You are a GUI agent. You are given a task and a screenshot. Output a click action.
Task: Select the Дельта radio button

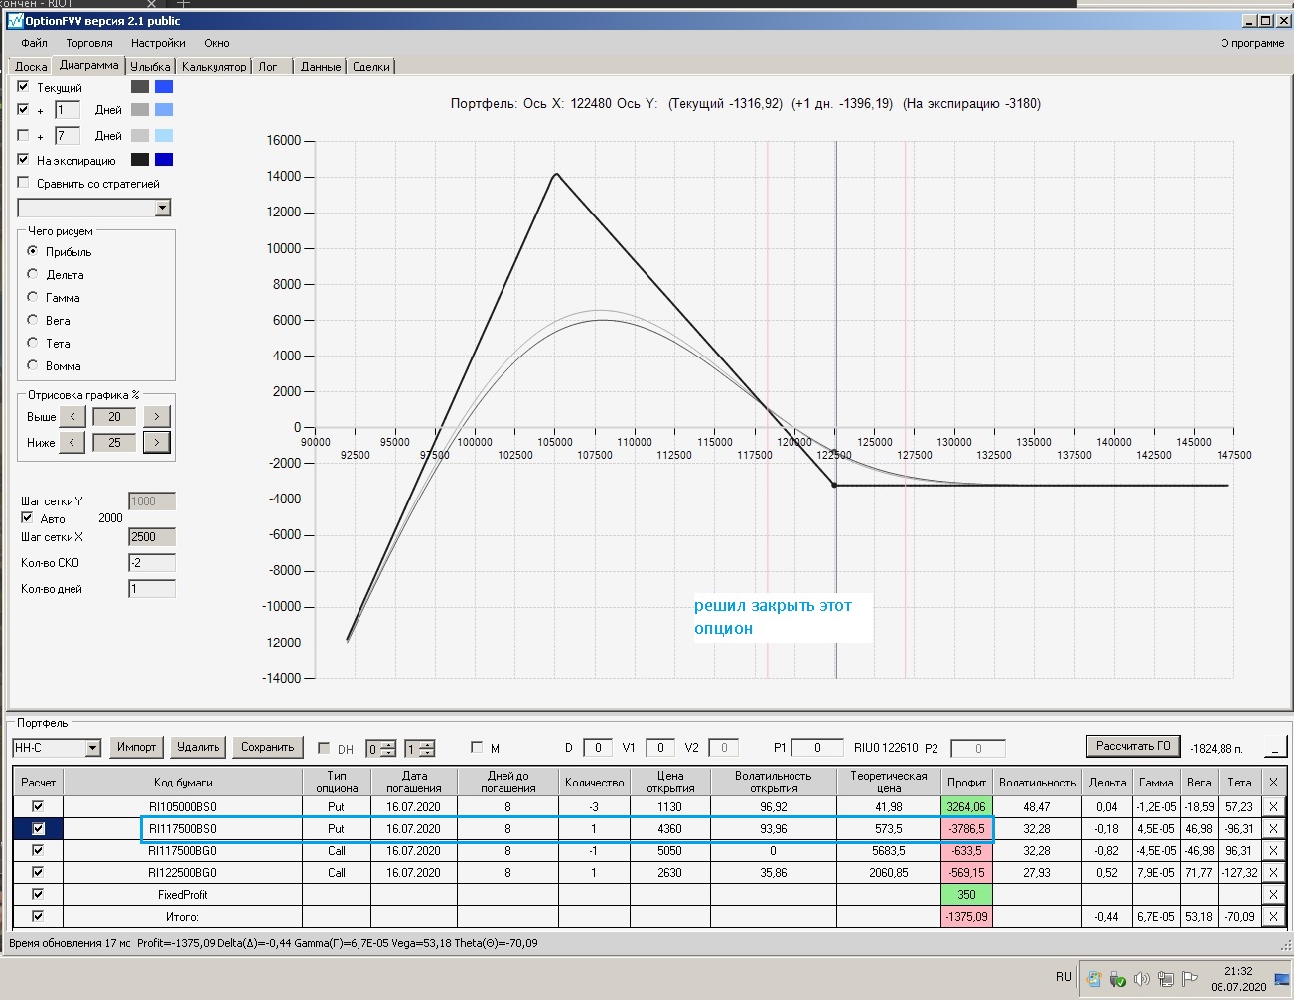click(x=33, y=274)
